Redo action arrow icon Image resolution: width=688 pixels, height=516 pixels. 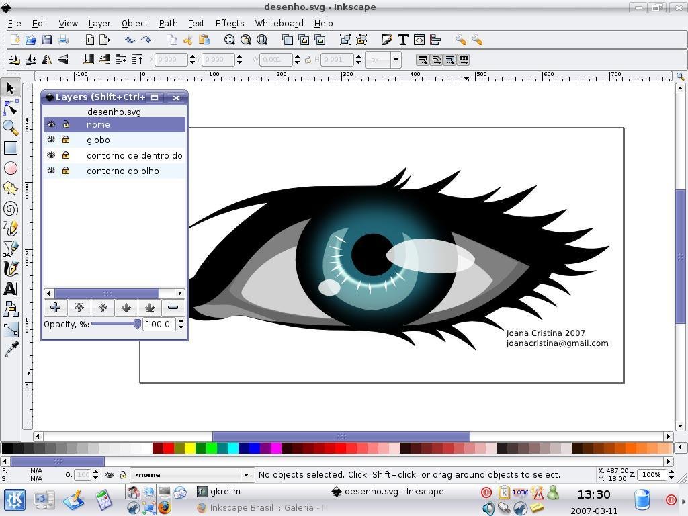(146, 40)
